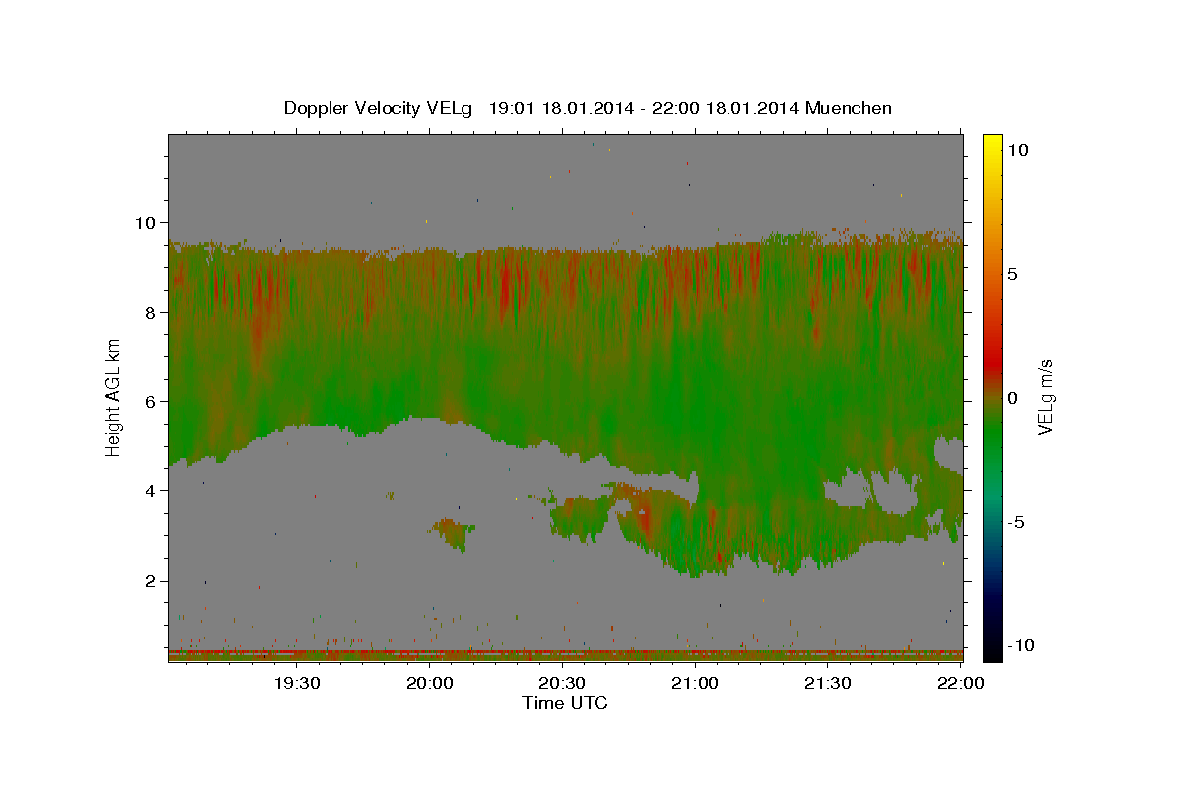The height and width of the screenshot is (794, 1191).
Task: Click the colorbar value 10 at top
Action: click(x=1018, y=150)
